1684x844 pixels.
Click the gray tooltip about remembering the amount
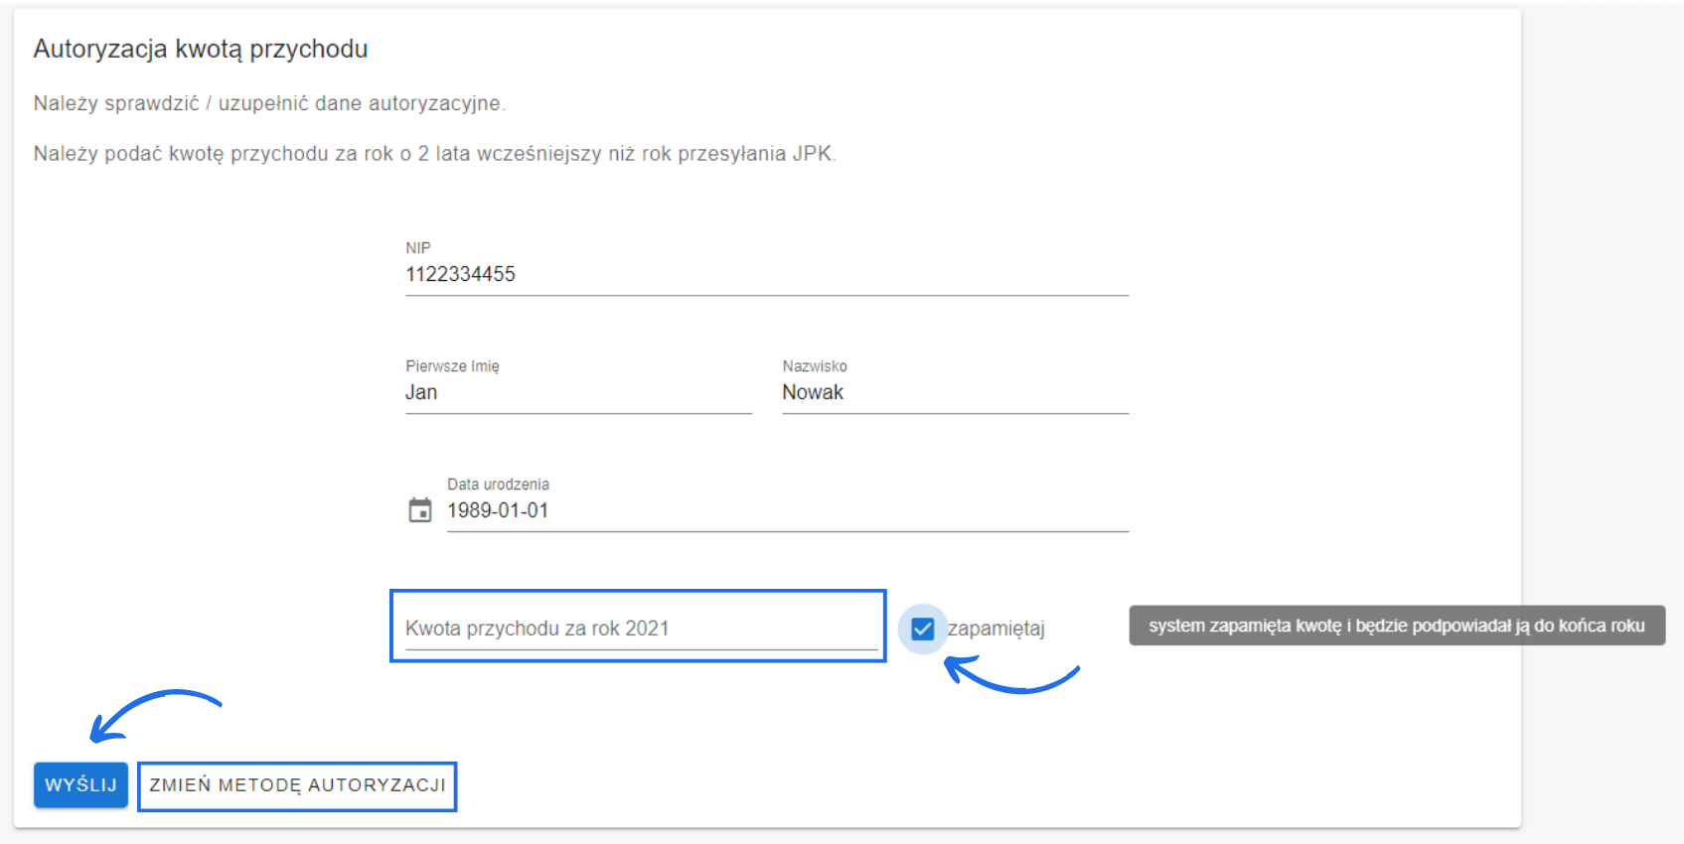pyautogui.click(x=1396, y=626)
